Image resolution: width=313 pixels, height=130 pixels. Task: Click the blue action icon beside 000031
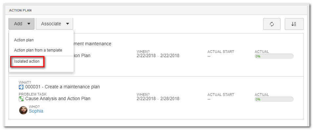point(21,87)
